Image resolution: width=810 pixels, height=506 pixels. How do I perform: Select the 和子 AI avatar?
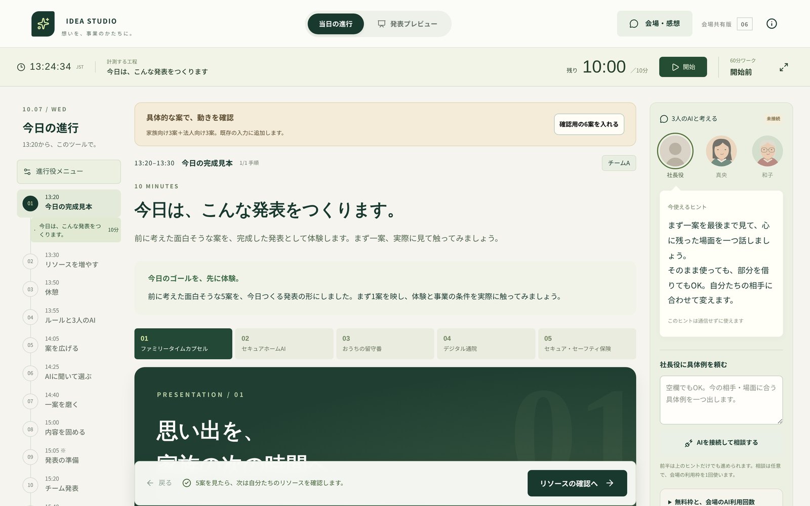[767, 151]
